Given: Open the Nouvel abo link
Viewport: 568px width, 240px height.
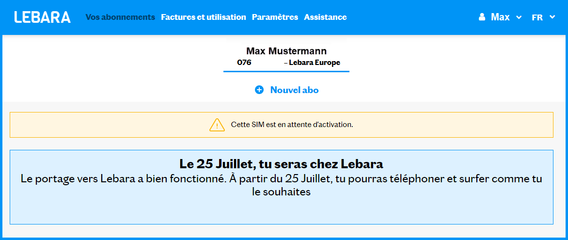Looking at the screenshot, I should pyautogui.click(x=294, y=90).
